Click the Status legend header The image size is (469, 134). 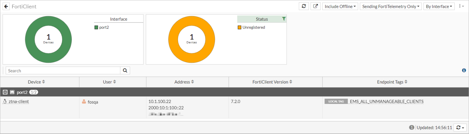coord(262,19)
